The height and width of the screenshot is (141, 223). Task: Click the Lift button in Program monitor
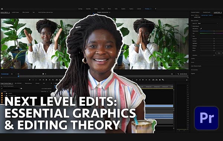point(153,80)
